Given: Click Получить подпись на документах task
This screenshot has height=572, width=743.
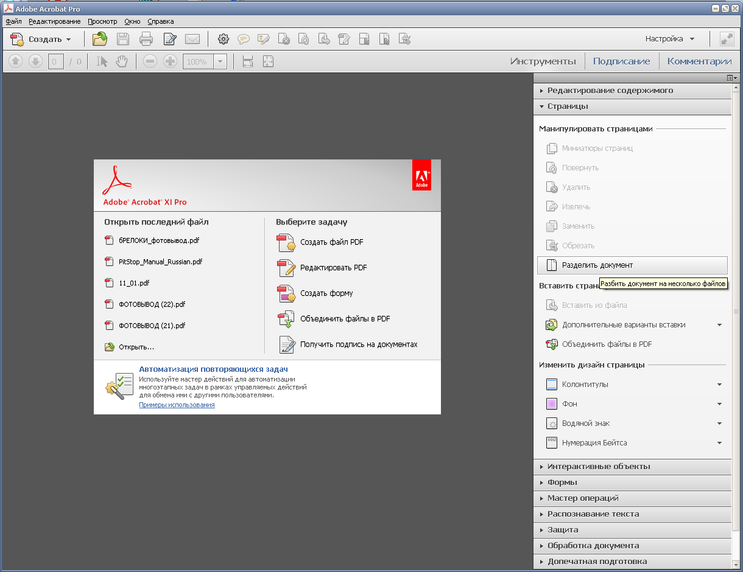Looking at the screenshot, I should (x=348, y=344).
